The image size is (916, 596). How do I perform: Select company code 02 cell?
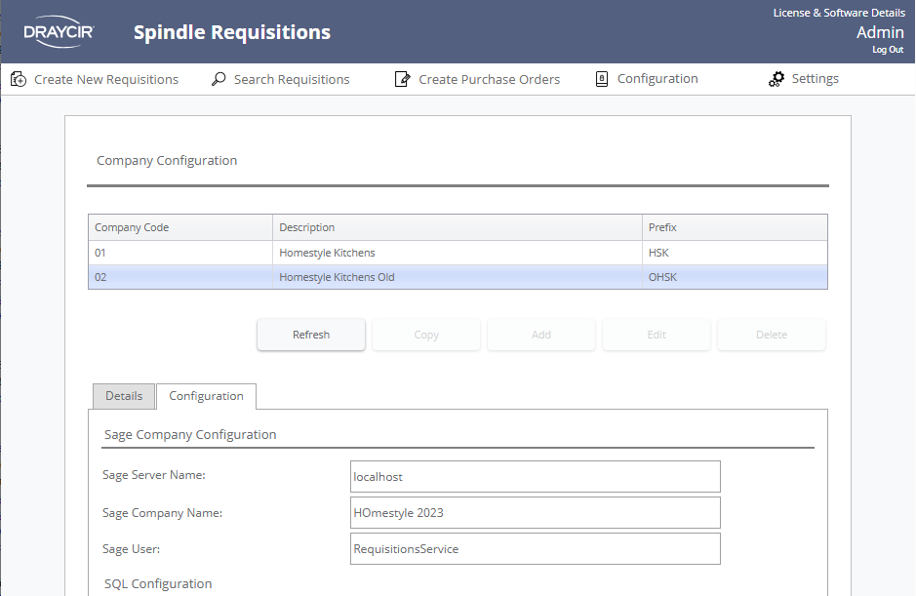180,277
